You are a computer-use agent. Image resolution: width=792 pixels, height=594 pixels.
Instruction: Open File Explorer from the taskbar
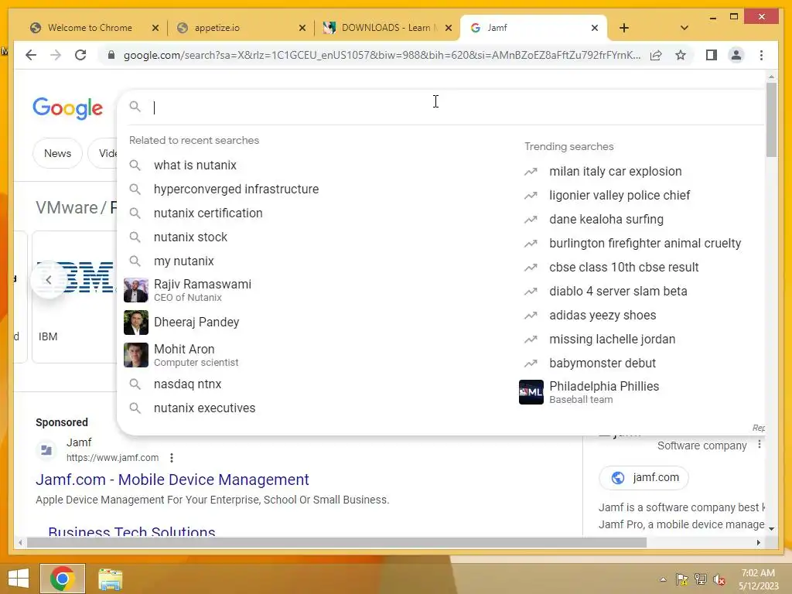click(x=110, y=579)
